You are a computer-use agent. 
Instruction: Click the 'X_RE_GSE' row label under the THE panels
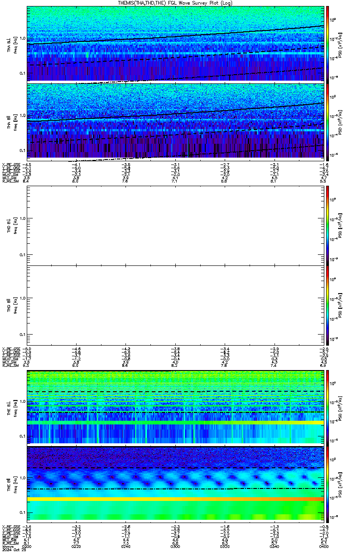[x=11, y=526]
